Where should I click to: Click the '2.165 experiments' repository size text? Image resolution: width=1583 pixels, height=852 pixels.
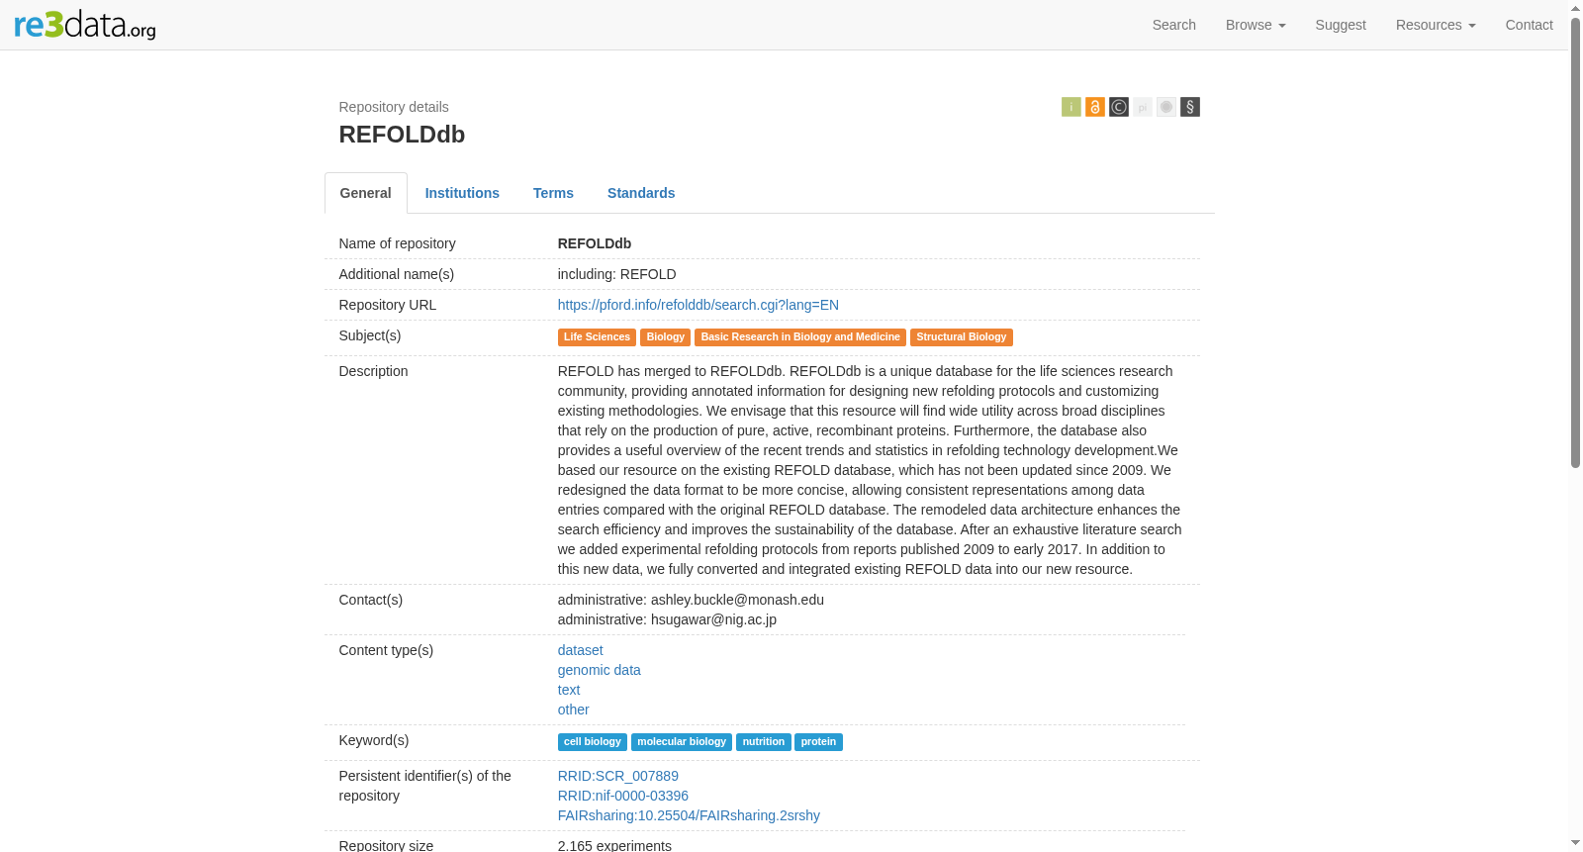(614, 846)
